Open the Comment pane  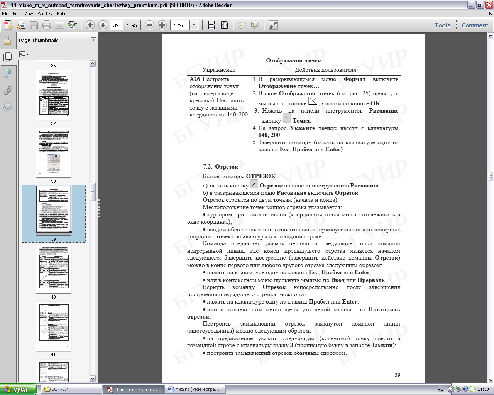[x=475, y=25]
